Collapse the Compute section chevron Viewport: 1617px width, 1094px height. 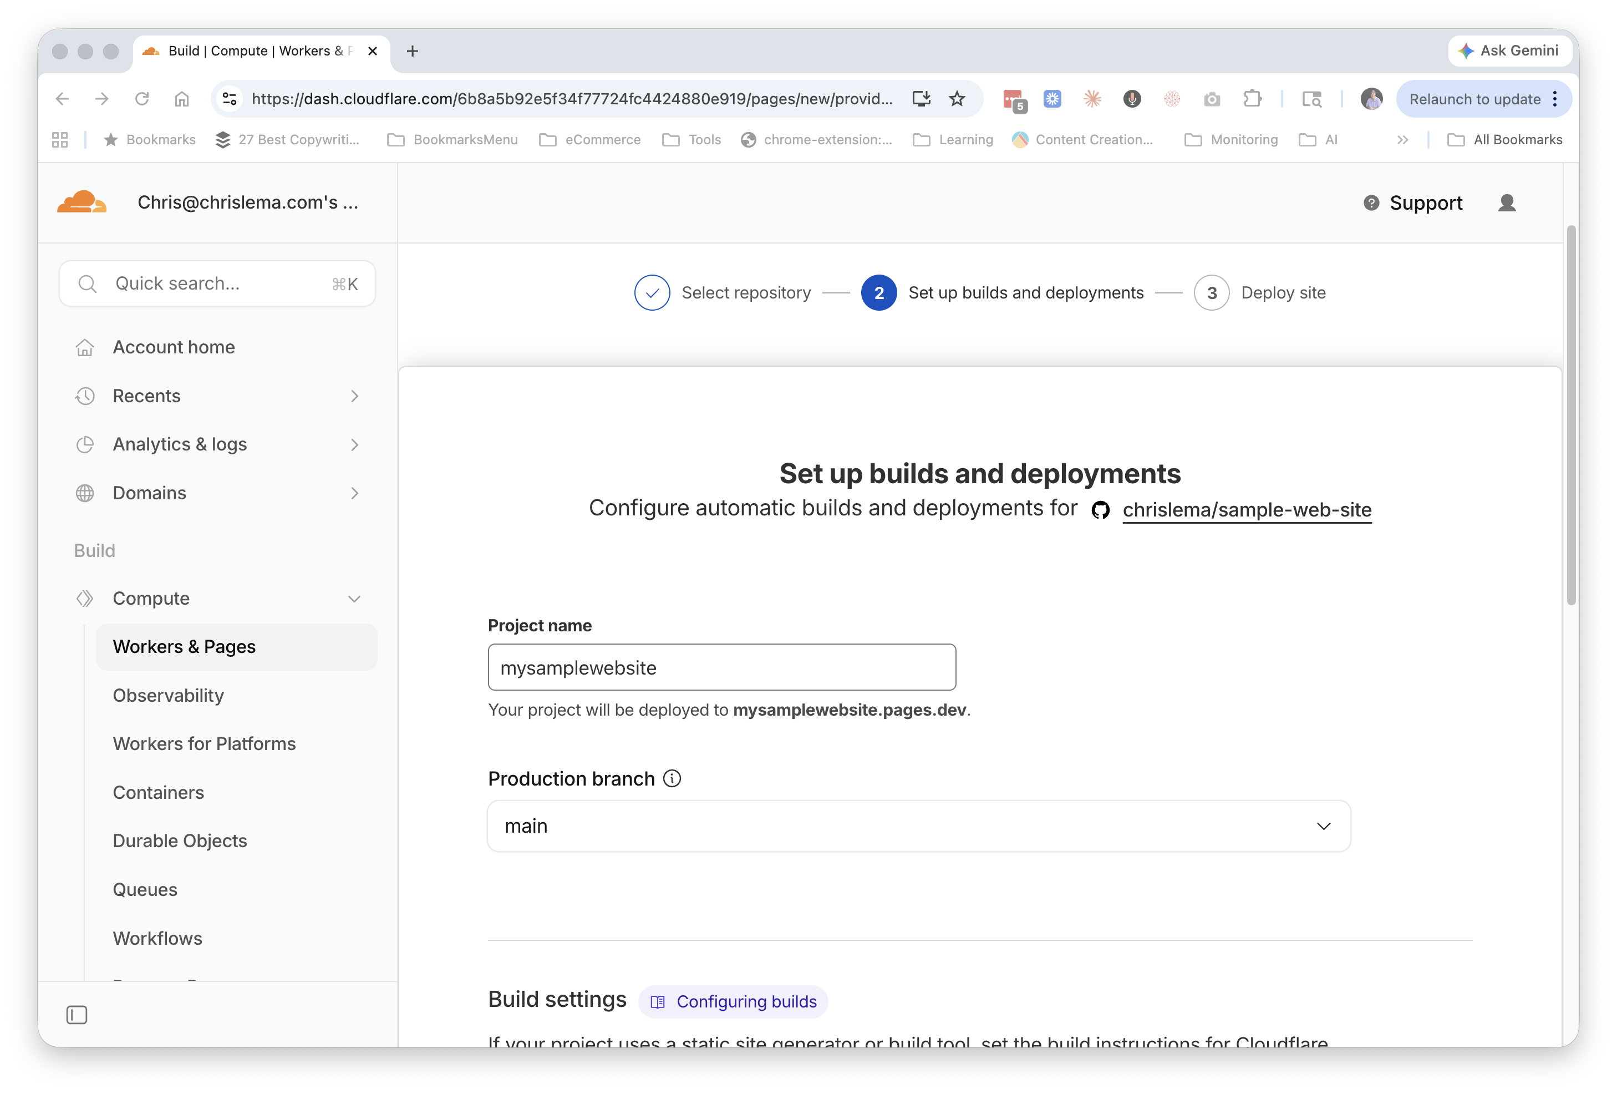click(354, 599)
